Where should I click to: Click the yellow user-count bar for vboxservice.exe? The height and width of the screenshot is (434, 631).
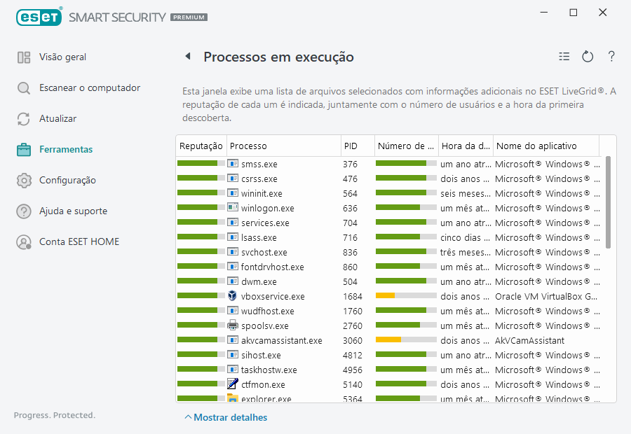point(385,296)
